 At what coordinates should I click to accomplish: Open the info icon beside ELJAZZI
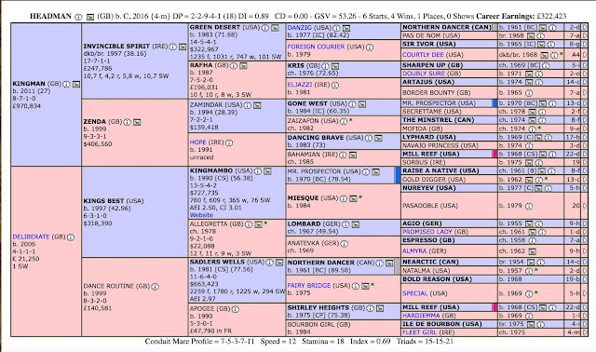coord(335,85)
